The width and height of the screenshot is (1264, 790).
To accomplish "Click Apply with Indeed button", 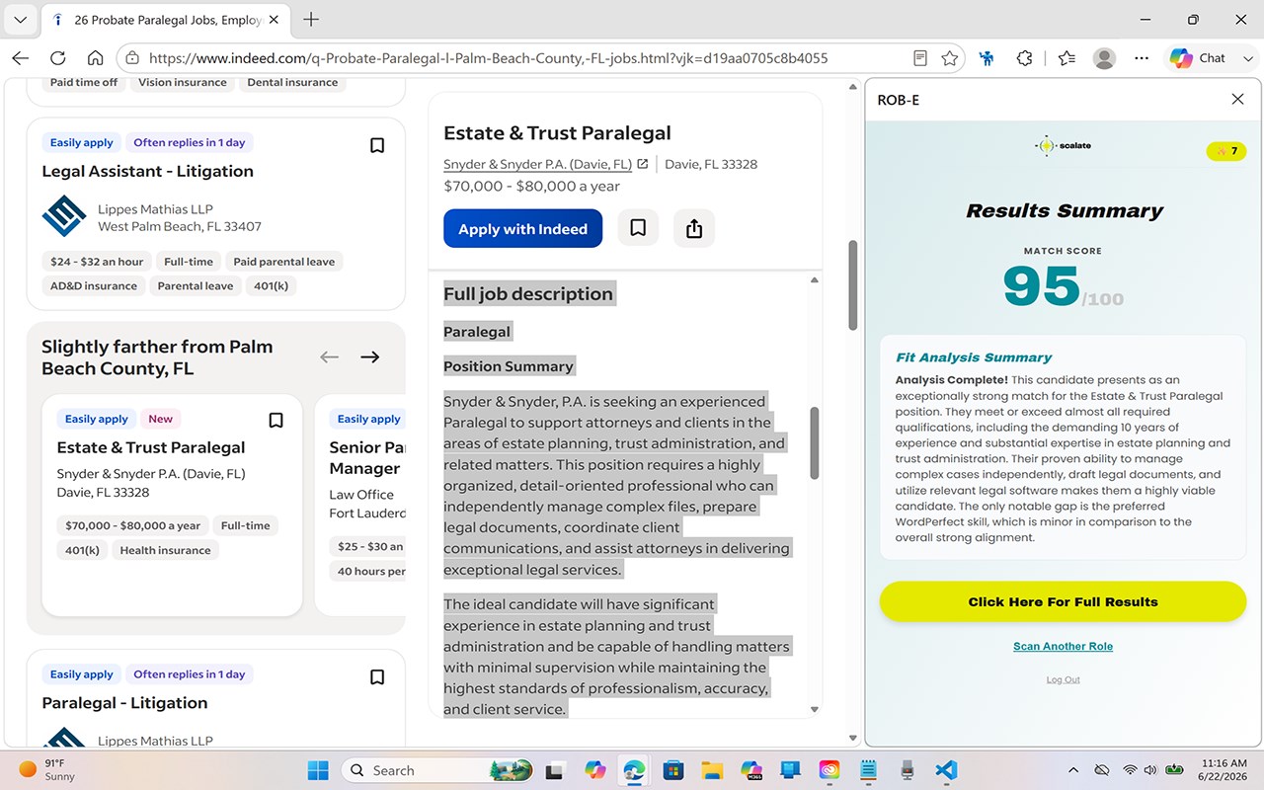I will (x=522, y=229).
